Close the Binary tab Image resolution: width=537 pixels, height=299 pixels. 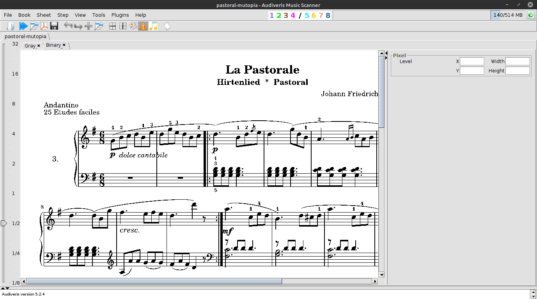[64, 45]
